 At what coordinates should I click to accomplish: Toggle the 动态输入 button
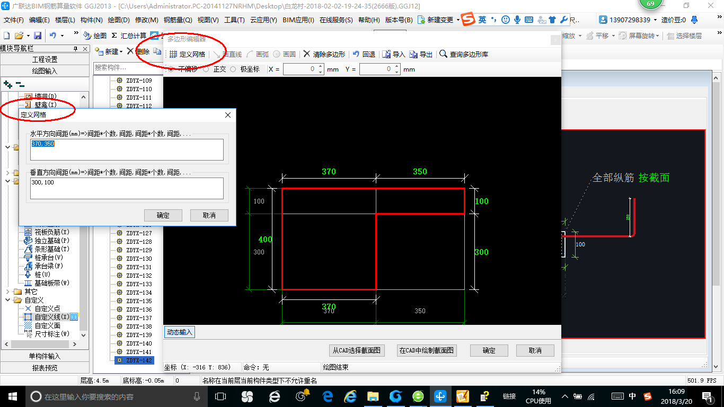click(180, 332)
